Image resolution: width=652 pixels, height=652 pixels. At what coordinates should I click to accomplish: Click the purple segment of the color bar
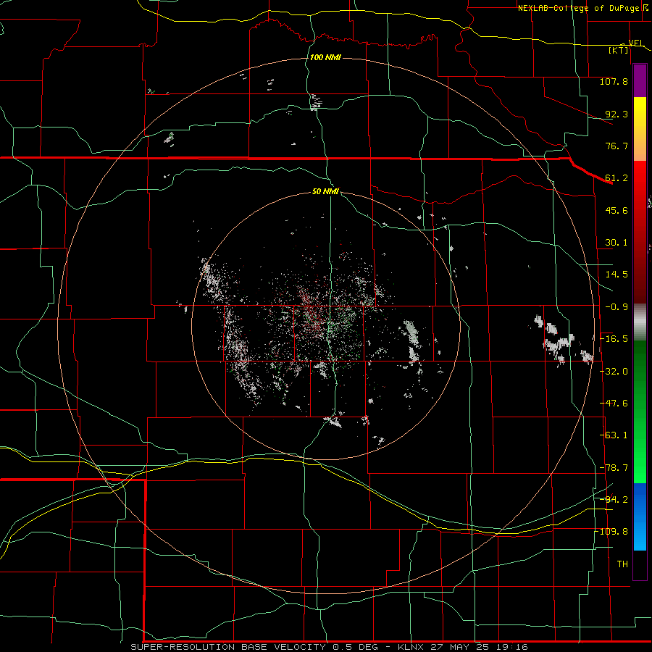coord(640,81)
